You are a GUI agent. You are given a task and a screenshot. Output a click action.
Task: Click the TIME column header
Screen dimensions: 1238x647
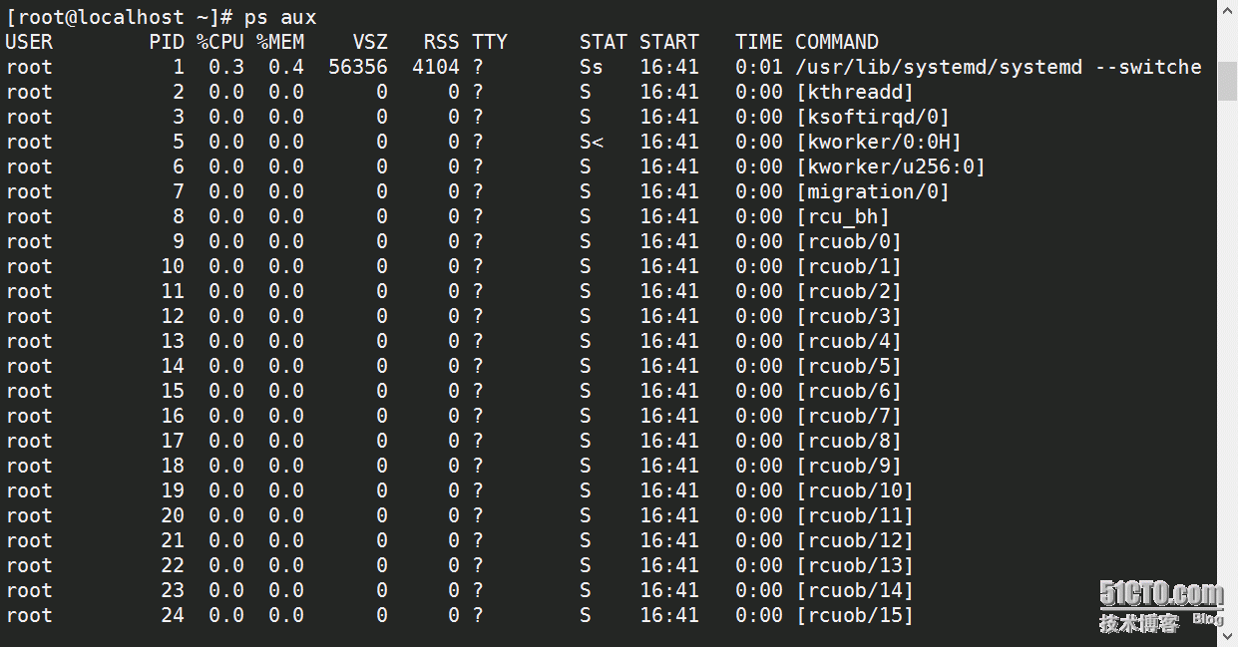[759, 42]
